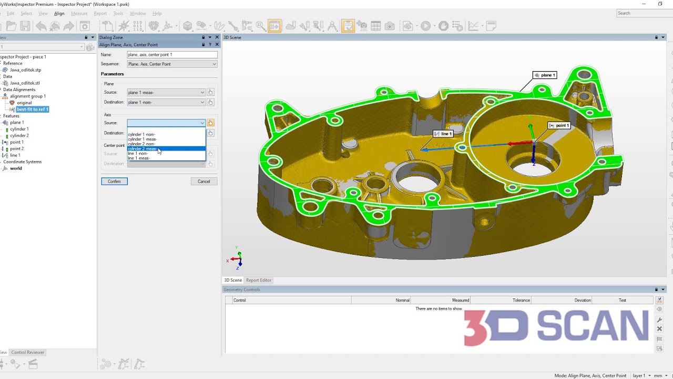Open the report table creation toolbar icon

click(376, 25)
